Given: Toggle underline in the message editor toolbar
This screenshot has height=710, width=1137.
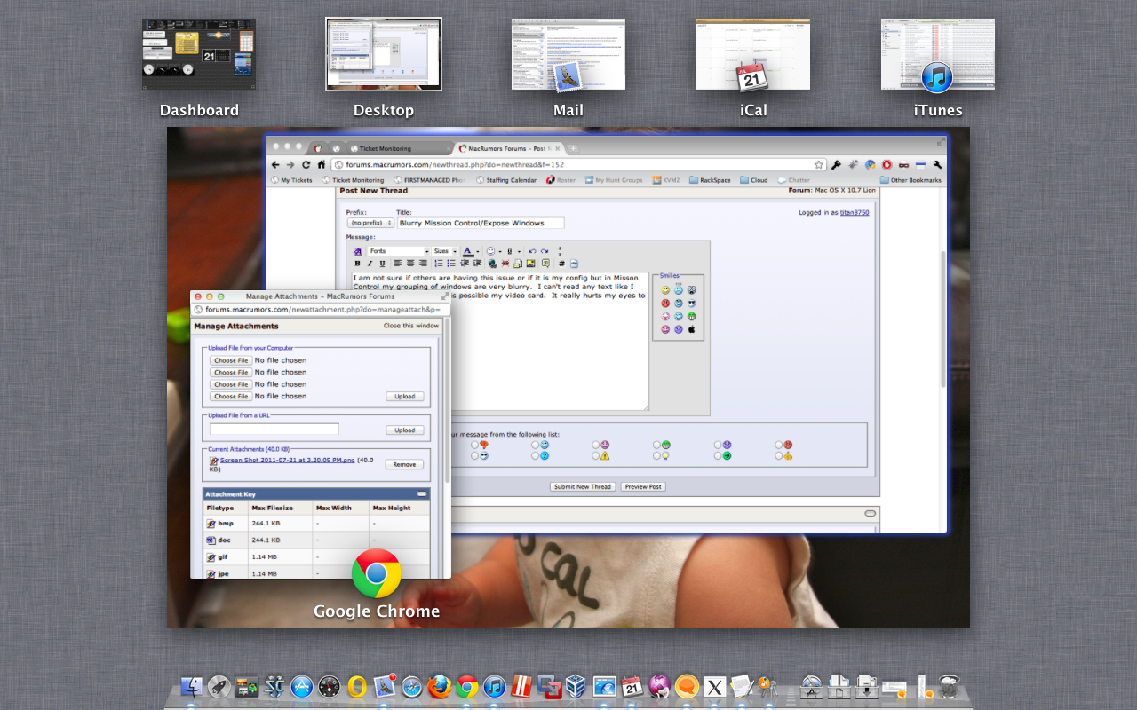Looking at the screenshot, I should pyautogui.click(x=382, y=264).
